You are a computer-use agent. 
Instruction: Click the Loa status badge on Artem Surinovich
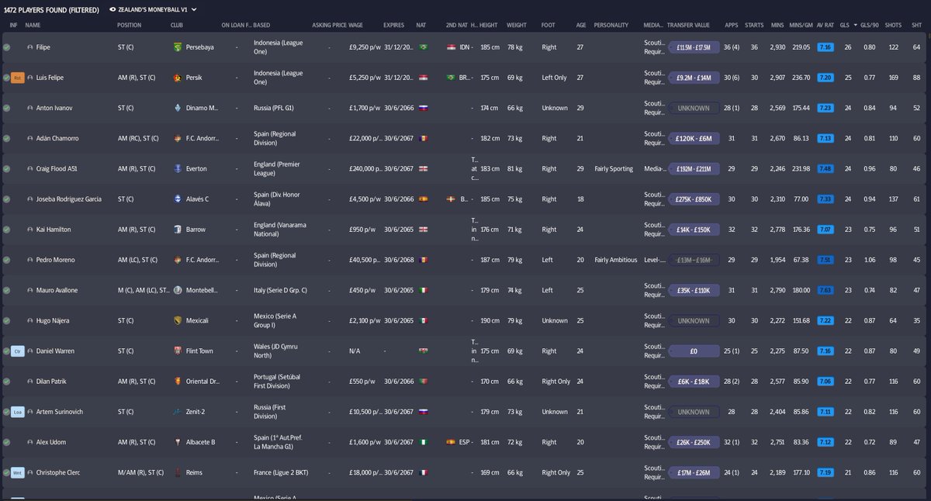pyautogui.click(x=17, y=411)
